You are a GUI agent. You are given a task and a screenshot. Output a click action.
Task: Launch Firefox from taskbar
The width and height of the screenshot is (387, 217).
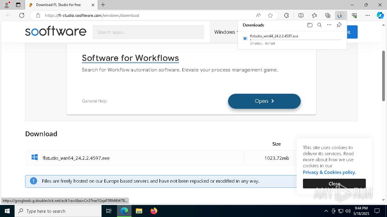[x=154, y=211]
